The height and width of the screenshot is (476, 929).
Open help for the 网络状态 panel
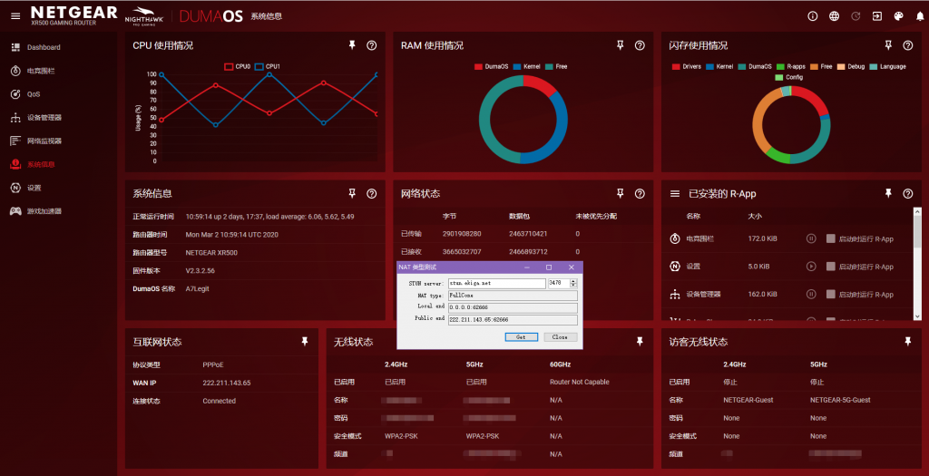(x=640, y=194)
